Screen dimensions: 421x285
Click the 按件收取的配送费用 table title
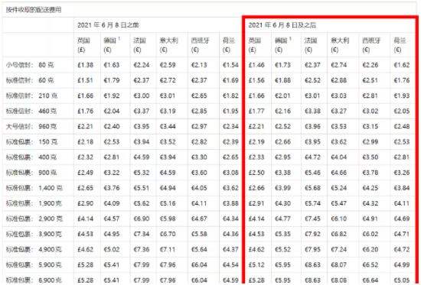[34, 10]
